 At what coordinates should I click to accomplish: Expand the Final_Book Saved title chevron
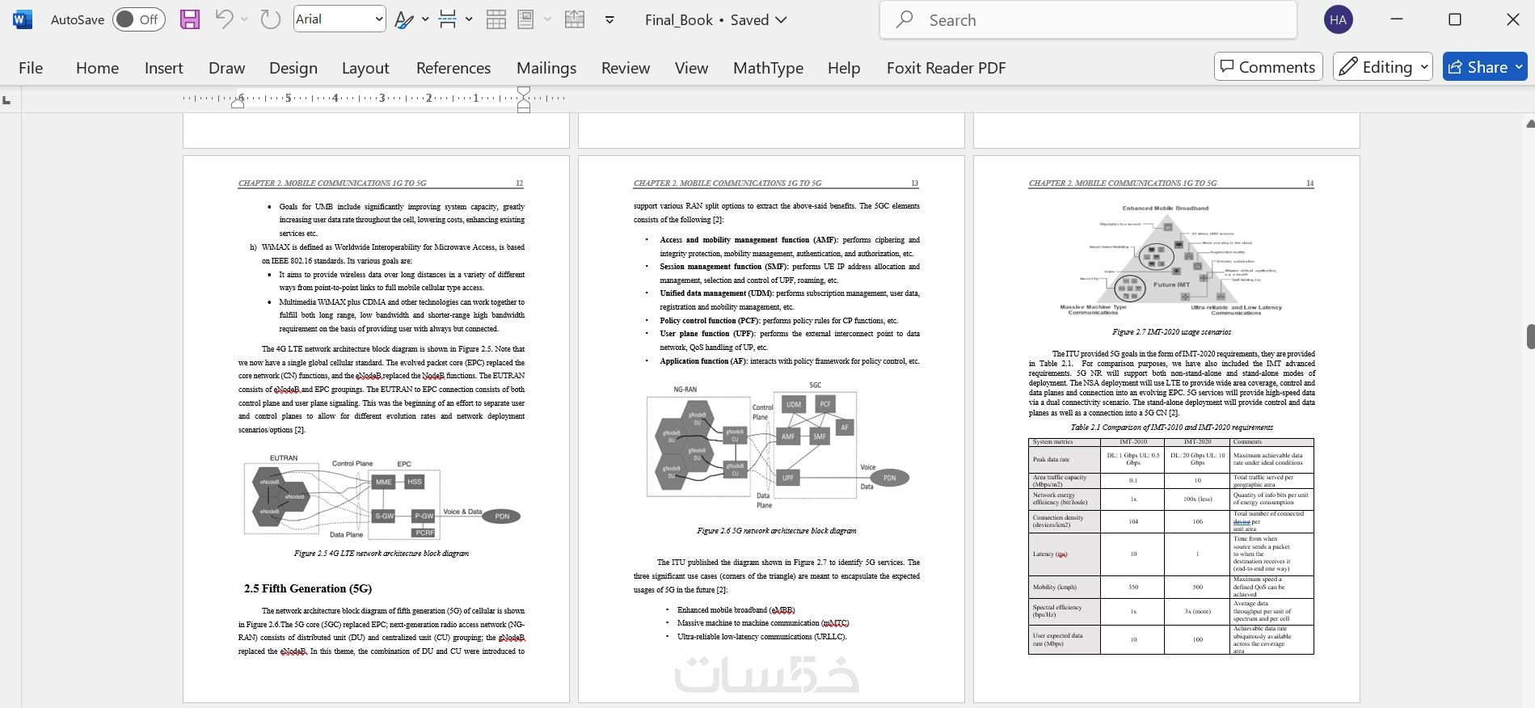coord(781,19)
